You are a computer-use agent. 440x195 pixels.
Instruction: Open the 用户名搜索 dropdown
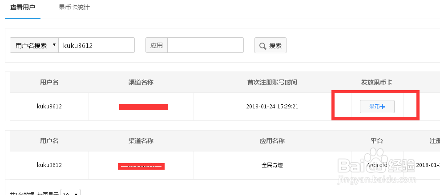click(x=34, y=45)
